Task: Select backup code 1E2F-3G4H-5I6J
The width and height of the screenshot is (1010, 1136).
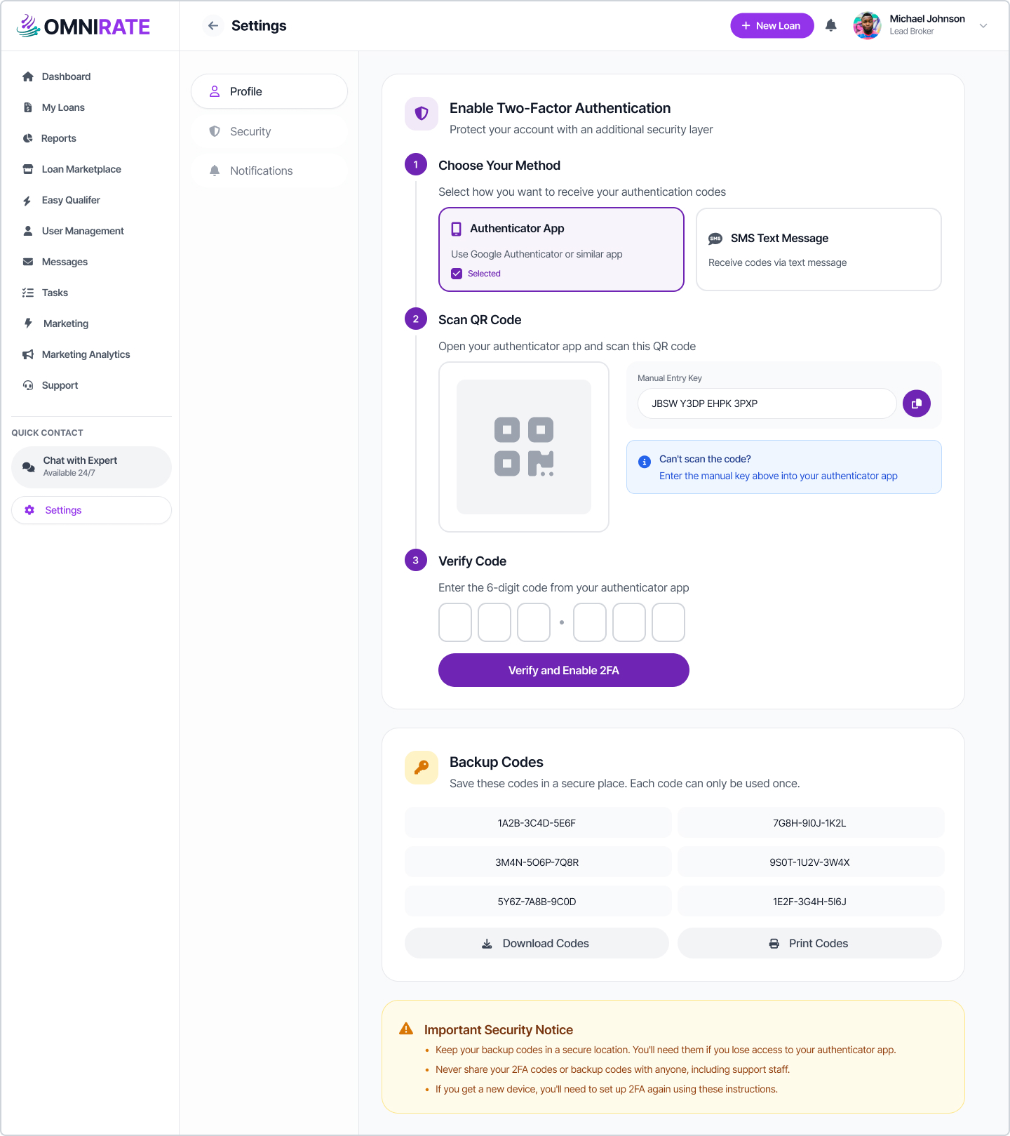Action: tap(811, 902)
